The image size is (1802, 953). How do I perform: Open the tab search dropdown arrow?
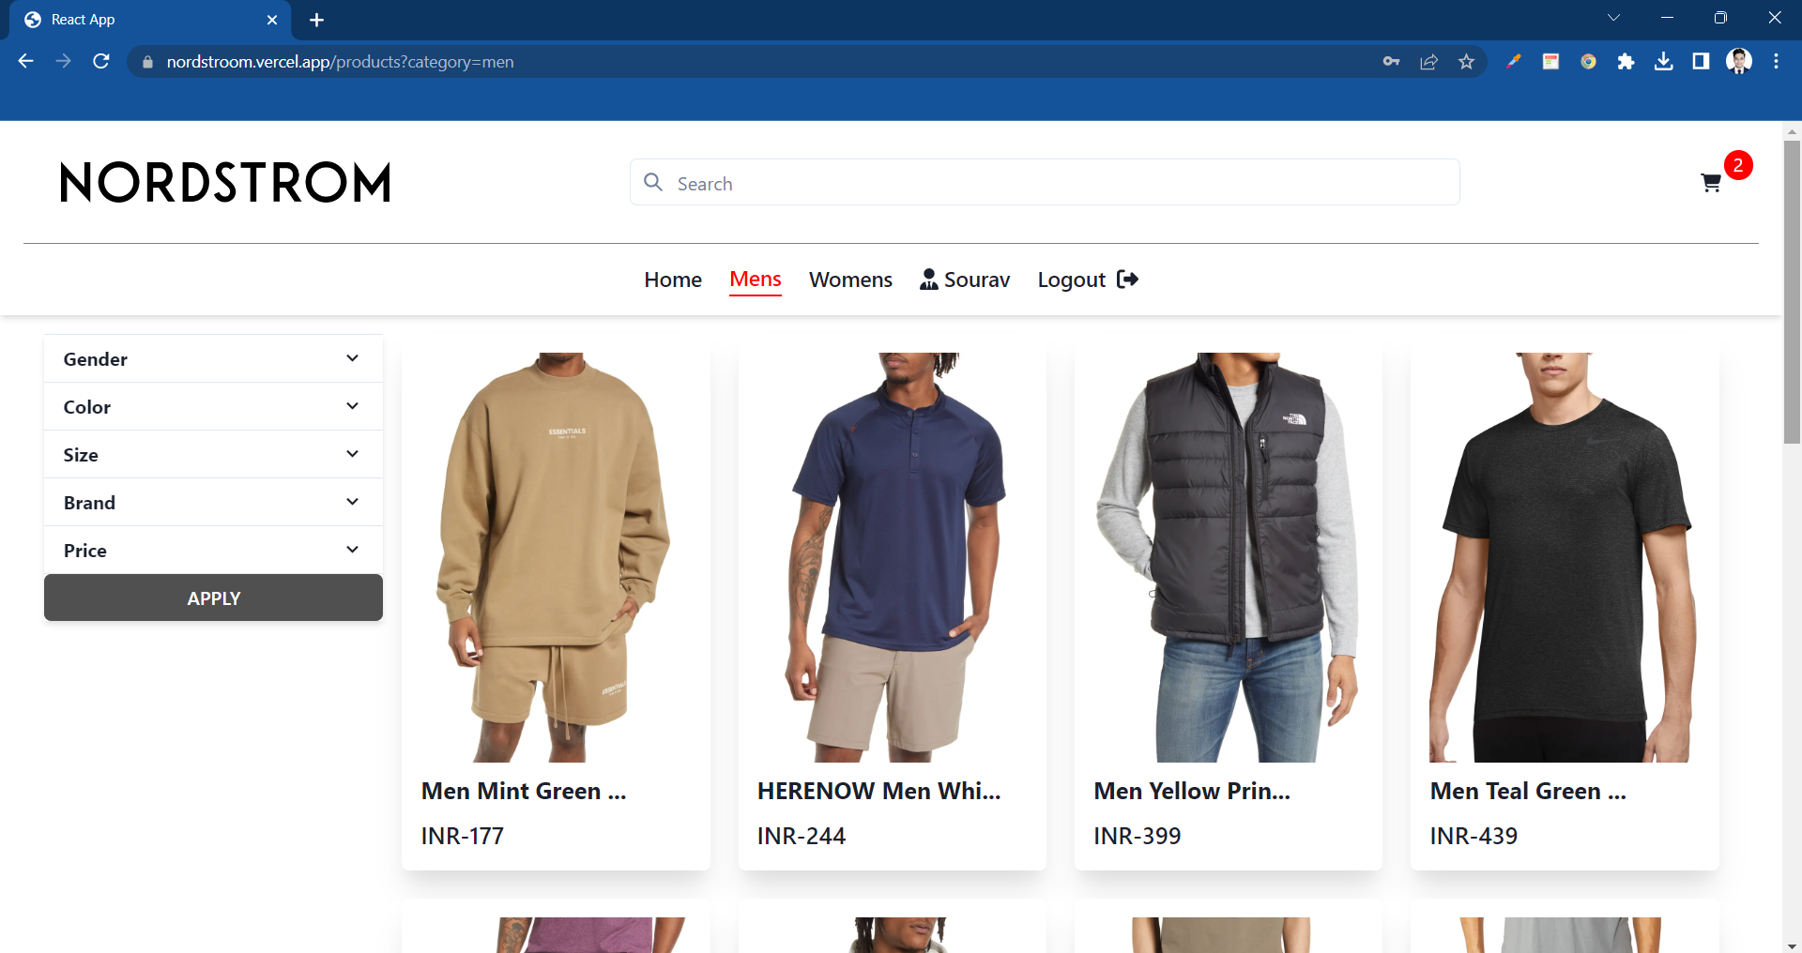pyautogui.click(x=1613, y=18)
